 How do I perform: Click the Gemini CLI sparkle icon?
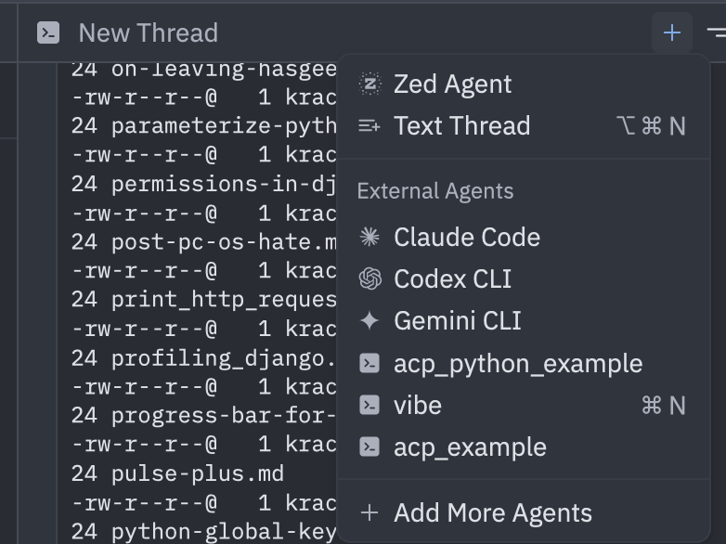(x=369, y=321)
